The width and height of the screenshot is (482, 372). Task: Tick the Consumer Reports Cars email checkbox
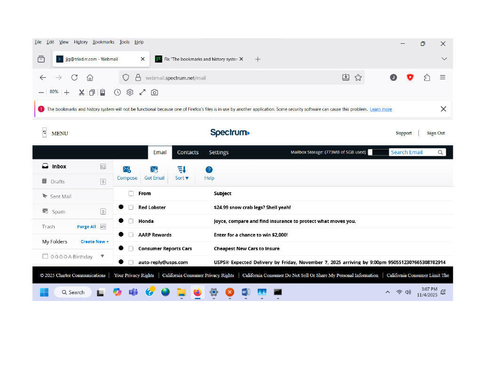click(131, 248)
